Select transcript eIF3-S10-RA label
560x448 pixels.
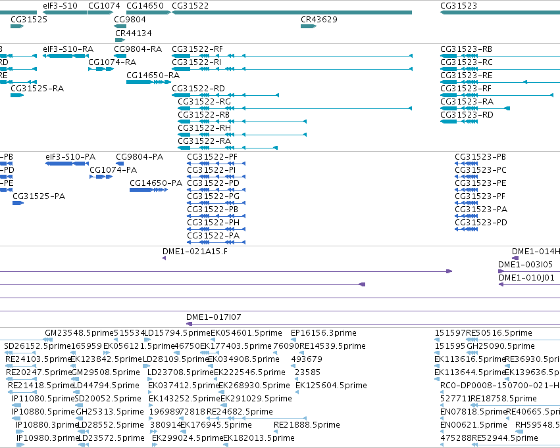click(x=68, y=49)
